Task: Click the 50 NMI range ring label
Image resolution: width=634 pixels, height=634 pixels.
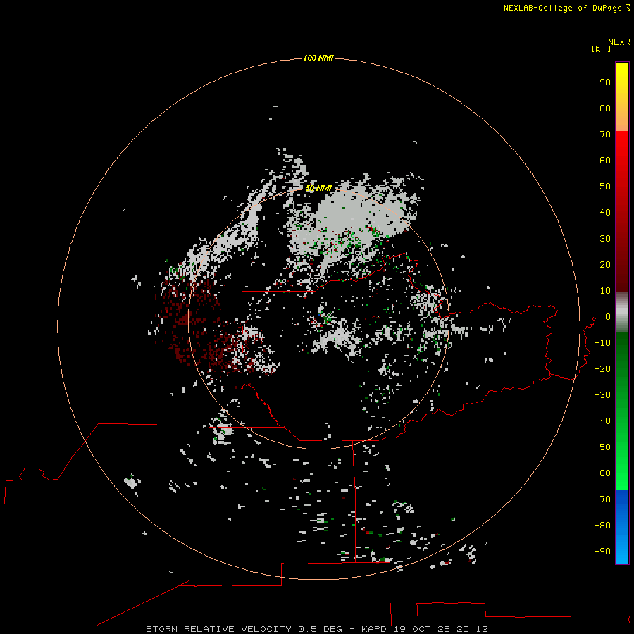Action: pyautogui.click(x=318, y=188)
